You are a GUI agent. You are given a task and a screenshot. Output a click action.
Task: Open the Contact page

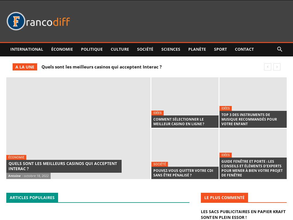tap(244, 49)
